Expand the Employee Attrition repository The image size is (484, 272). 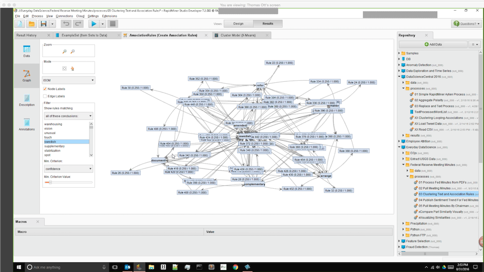pos(399,141)
